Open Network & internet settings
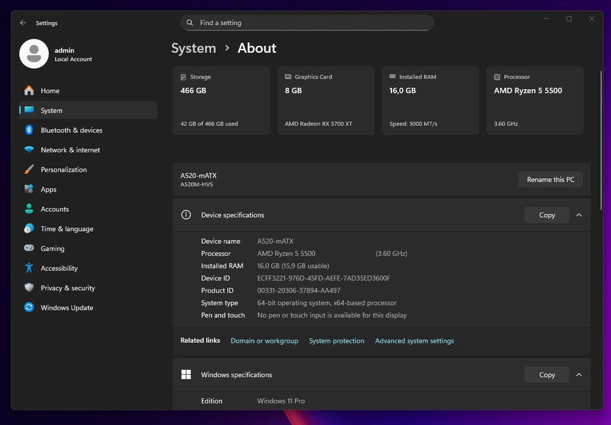Image resolution: width=611 pixels, height=425 pixels. [70, 150]
